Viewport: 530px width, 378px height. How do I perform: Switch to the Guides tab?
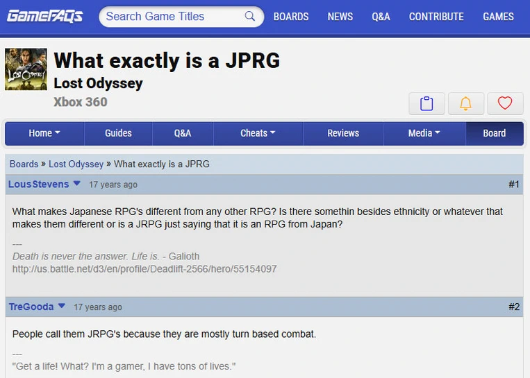(118, 133)
